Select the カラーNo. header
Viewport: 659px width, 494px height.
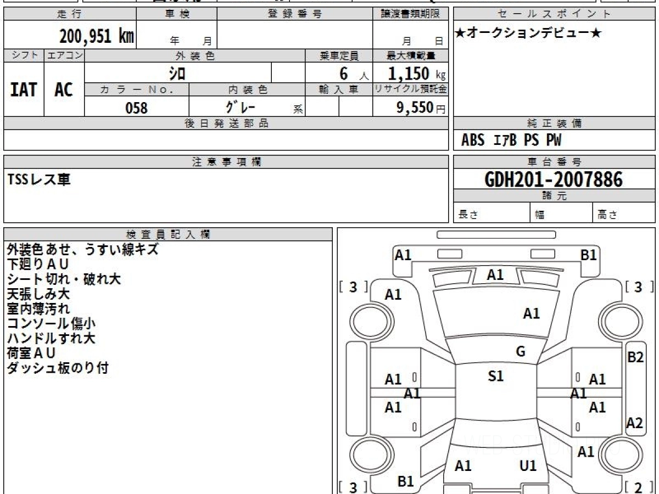pyautogui.click(x=137, y=89)
